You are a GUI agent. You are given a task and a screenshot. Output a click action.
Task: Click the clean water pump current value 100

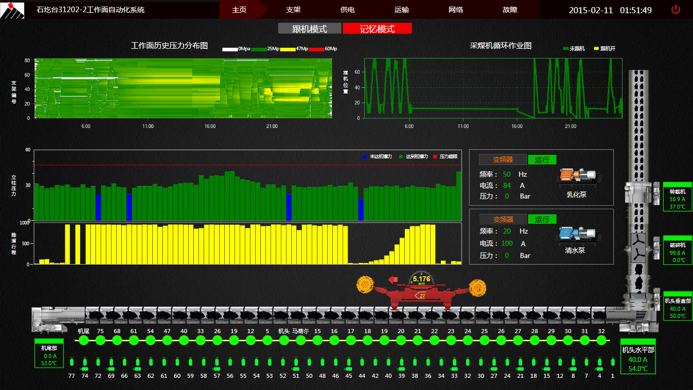[x=507, y=243]
